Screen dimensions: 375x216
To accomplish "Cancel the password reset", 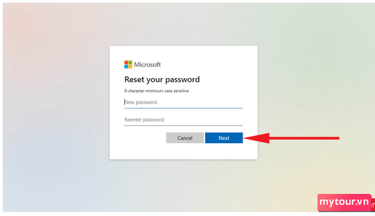I will (185, 138).
